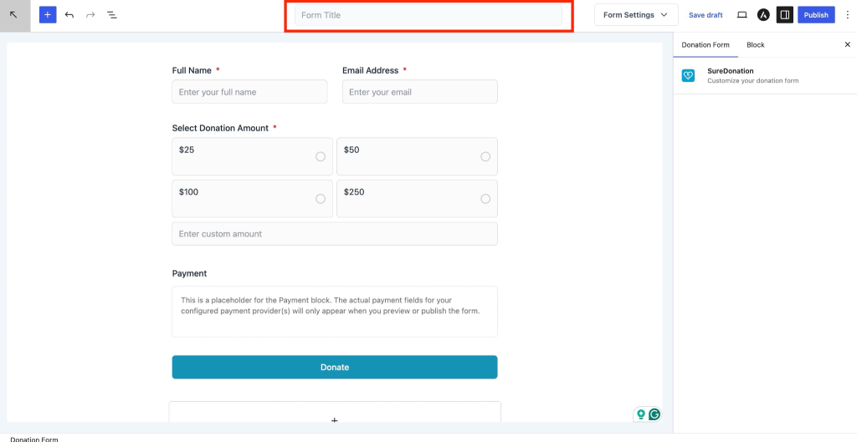Click the Grammarly icon
Screen dimensions: 857x442
click(654, 414)
